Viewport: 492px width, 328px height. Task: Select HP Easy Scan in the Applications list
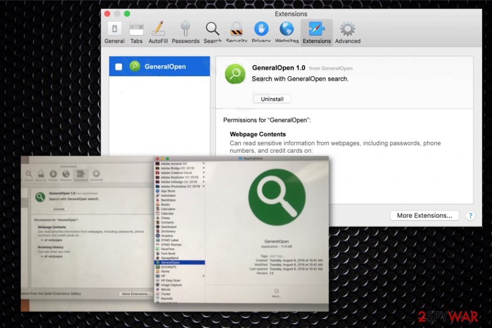click(180, 280)
